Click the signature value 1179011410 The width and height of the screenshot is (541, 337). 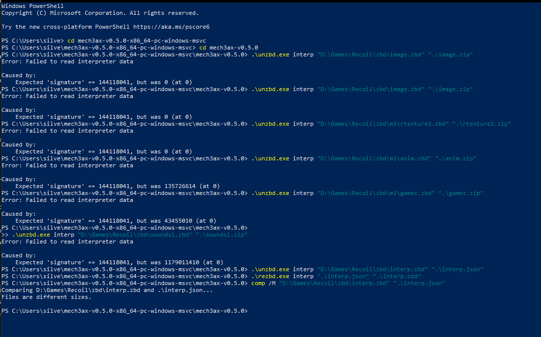click(x=182, y=262)
